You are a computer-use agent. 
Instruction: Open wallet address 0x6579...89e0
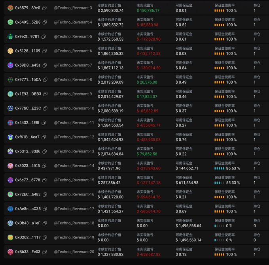28,8
